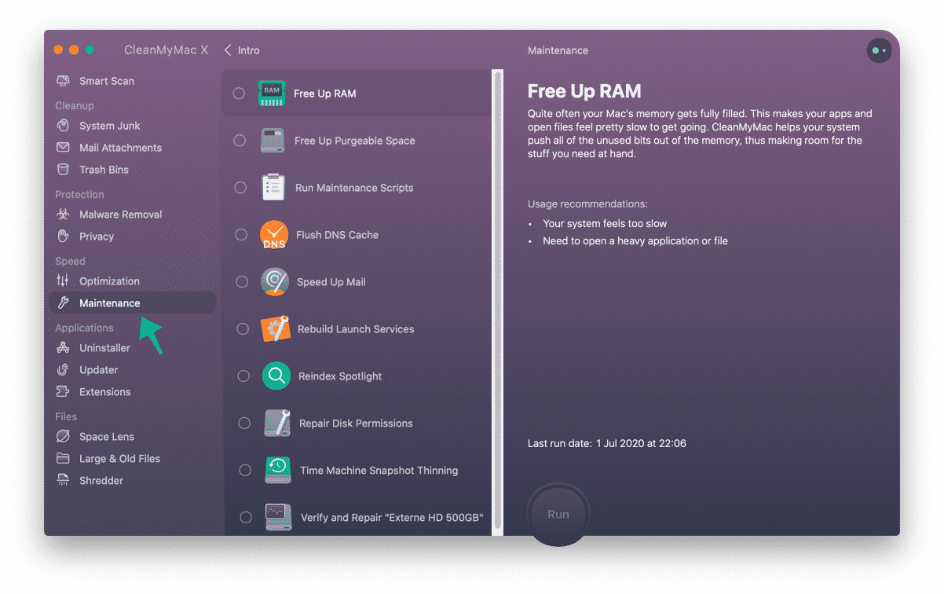Click the Privacy hand icon
The width and height of the screenshot is (944, 594).
tap(64, 236)
